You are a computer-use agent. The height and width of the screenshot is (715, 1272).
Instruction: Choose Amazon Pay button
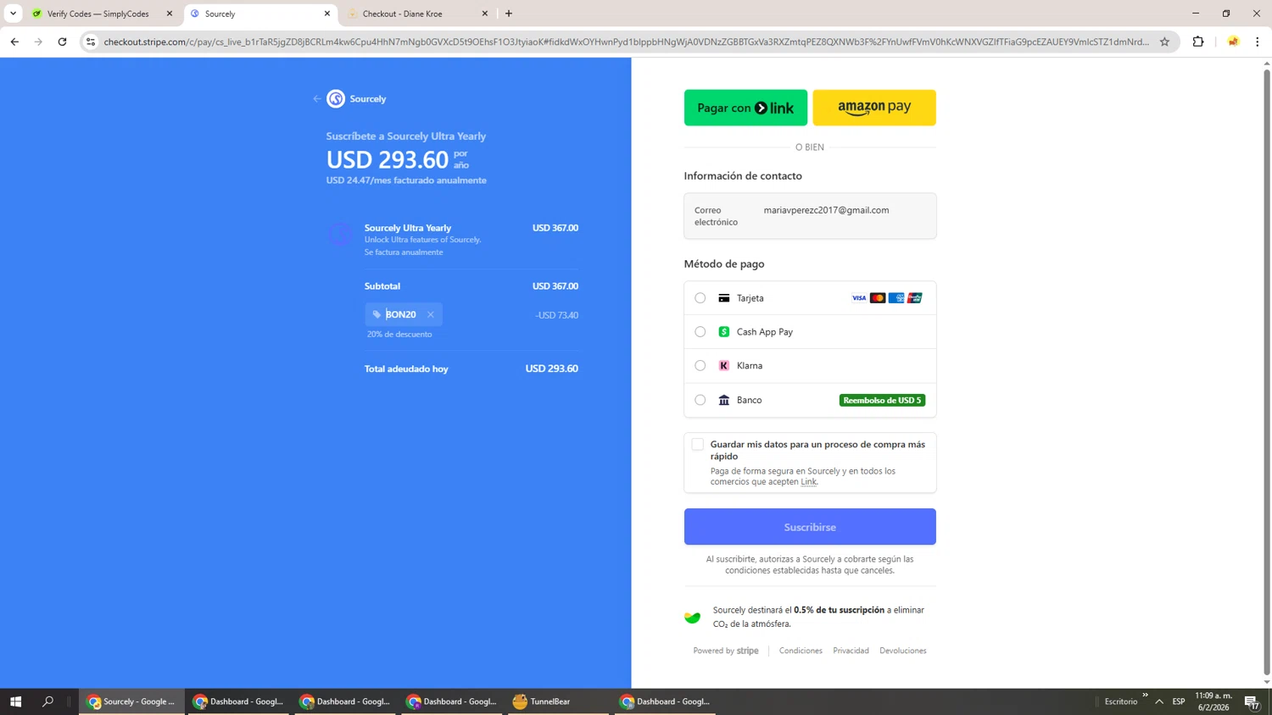(874, 108)
